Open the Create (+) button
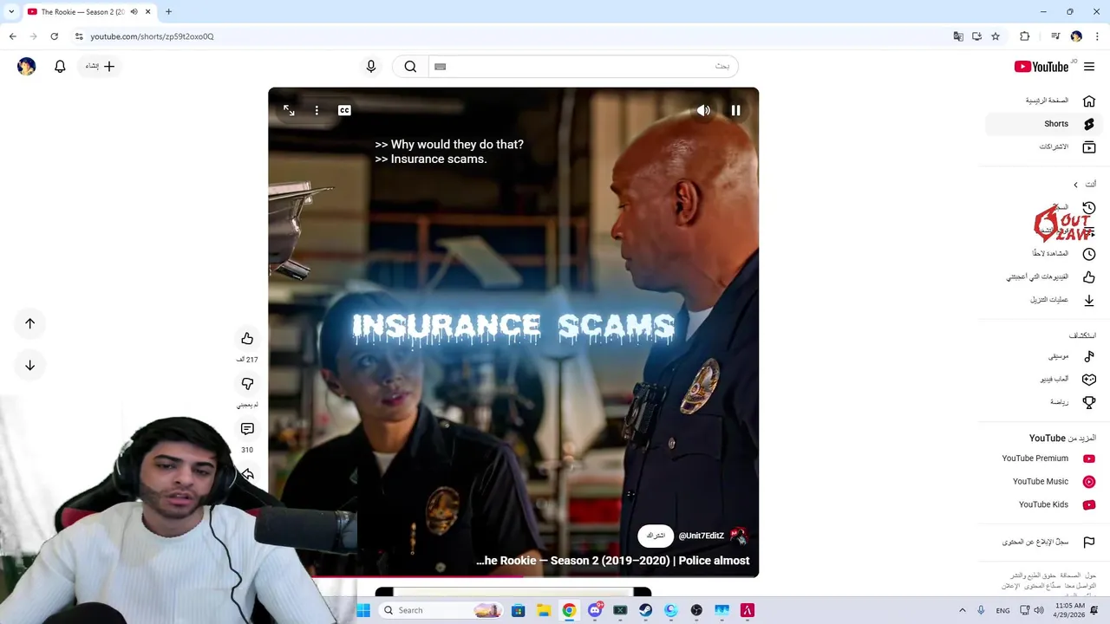The height and width of the screenshot is (624, 1110). 101,66
